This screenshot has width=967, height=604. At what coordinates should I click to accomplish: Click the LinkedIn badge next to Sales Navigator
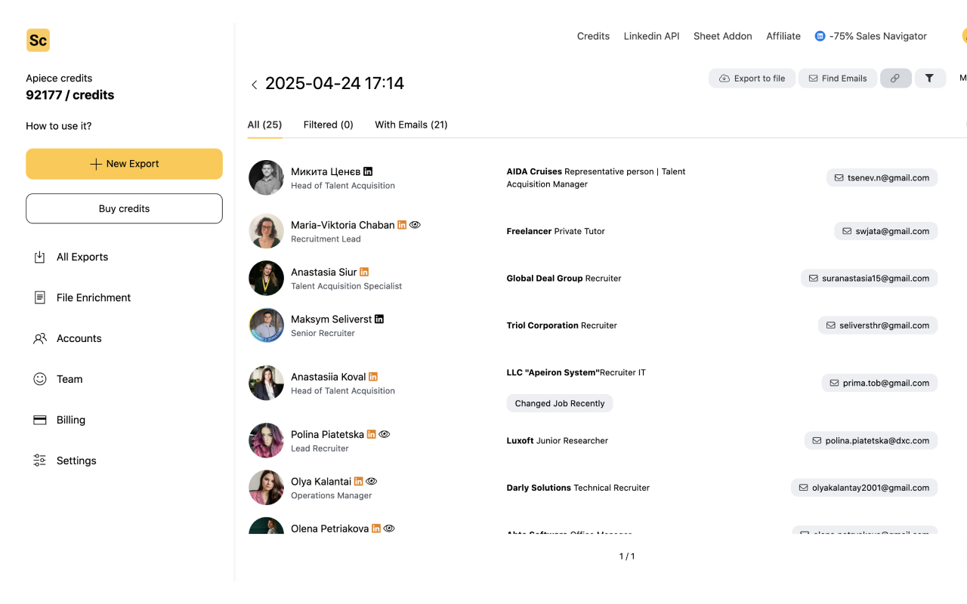point(820,36)
